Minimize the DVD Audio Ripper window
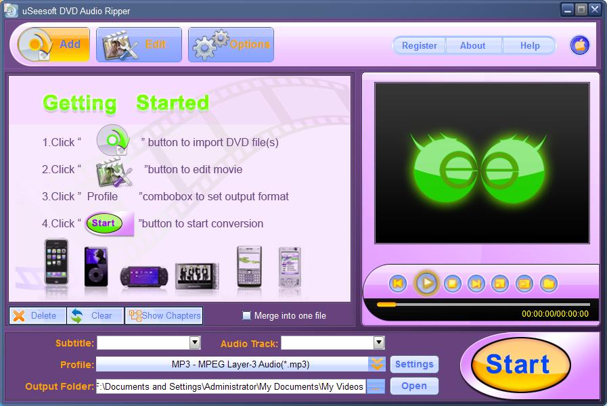The width and height of the screenshot is (607, 406). tap(568, 9)
